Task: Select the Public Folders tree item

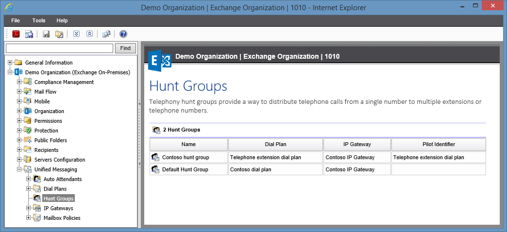Action: [51, 140]
